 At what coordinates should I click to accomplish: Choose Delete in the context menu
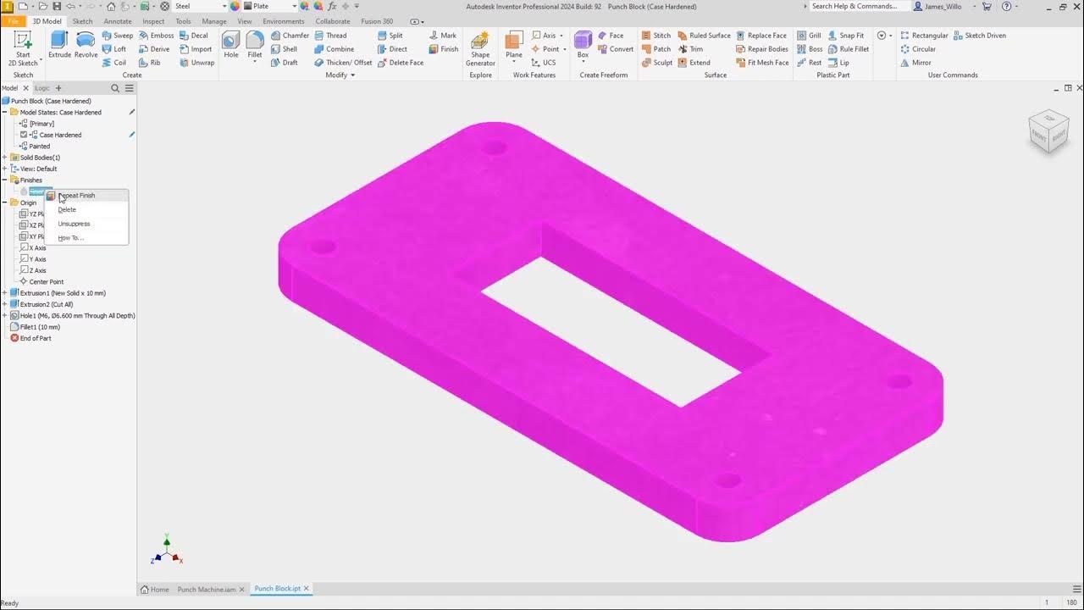[86, 209]
